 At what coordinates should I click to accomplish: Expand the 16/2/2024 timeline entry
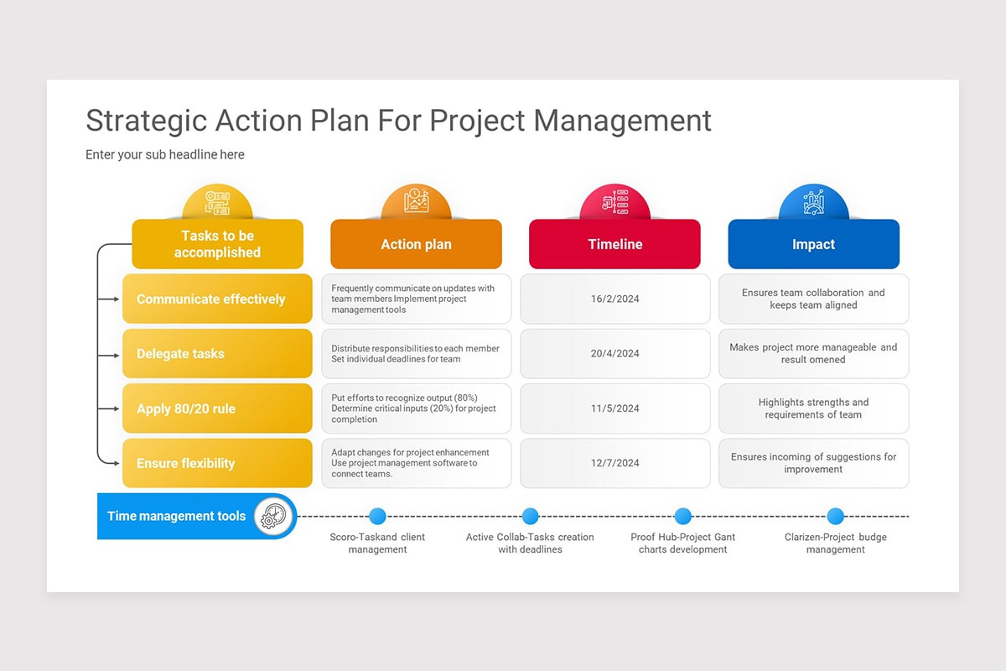[614, 299]
